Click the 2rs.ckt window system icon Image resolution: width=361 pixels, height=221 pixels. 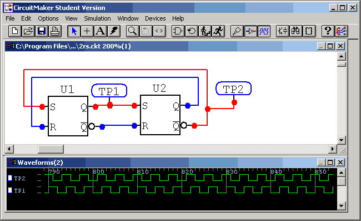[10, 46]
